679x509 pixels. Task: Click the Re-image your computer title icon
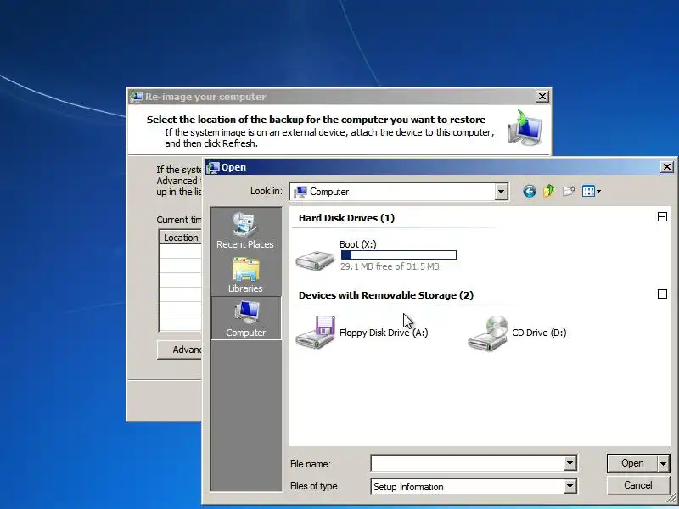pos(137,97)
